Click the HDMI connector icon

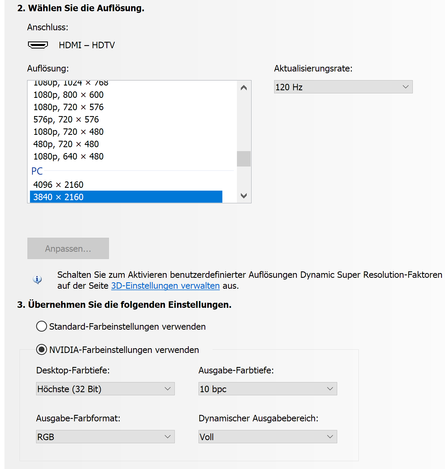pyautogui.click(x=38, y=45)
